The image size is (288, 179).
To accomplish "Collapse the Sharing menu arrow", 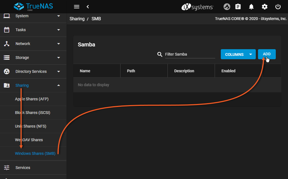I will click(59, 85).
